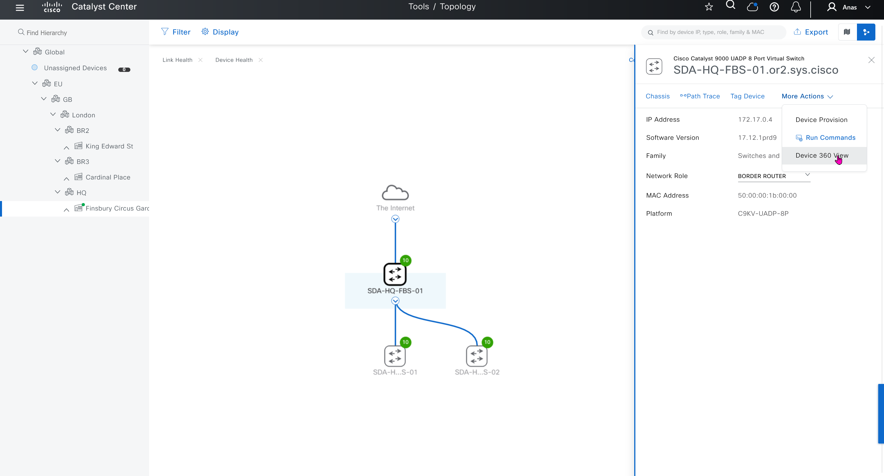Toggle the topology view button
The width and height of the screenshot is (884, 476).
tap(866, 32)
